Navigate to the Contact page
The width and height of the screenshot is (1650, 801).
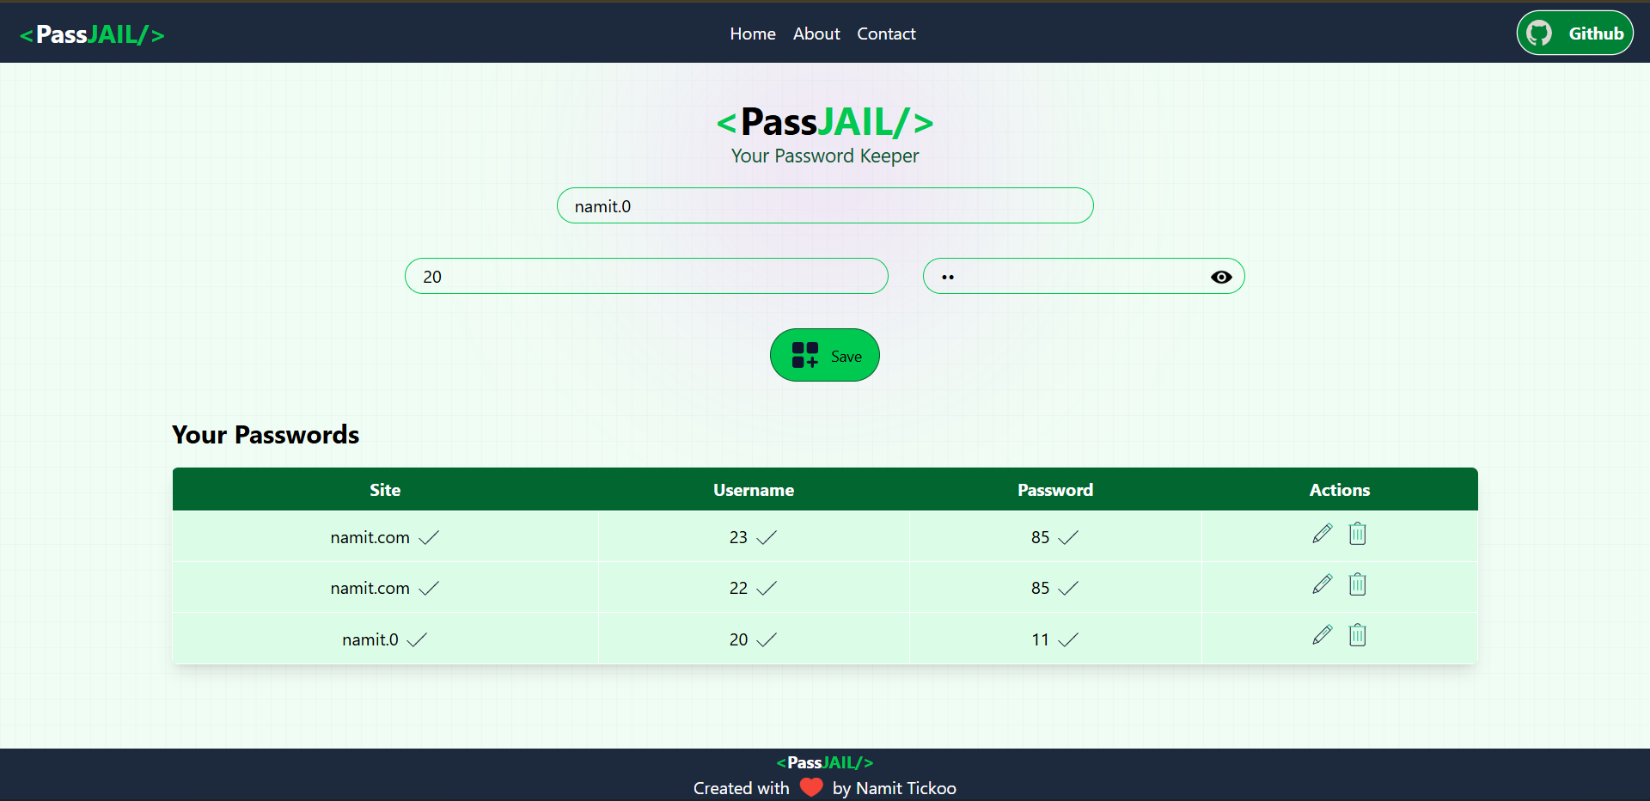(x=886, y=34)
